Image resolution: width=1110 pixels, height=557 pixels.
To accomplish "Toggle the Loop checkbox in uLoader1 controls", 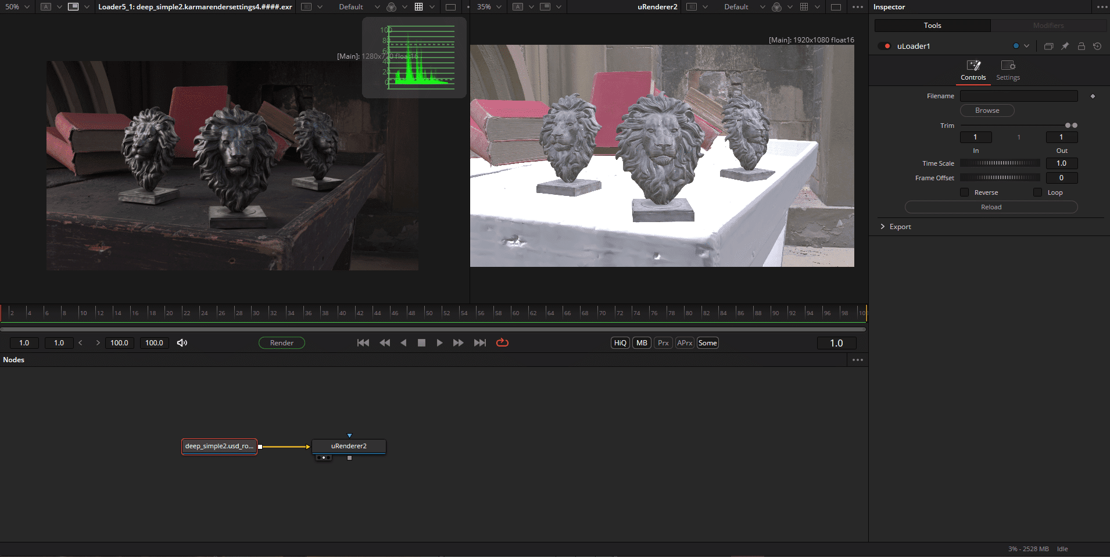I will [1038, 192].
